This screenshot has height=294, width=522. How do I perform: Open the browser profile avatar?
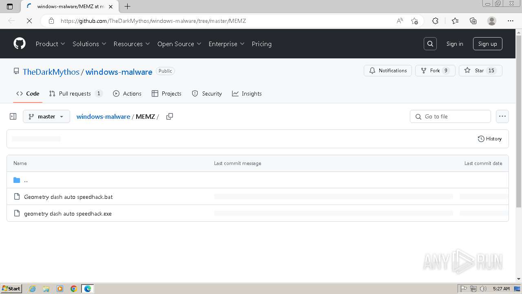492,21
